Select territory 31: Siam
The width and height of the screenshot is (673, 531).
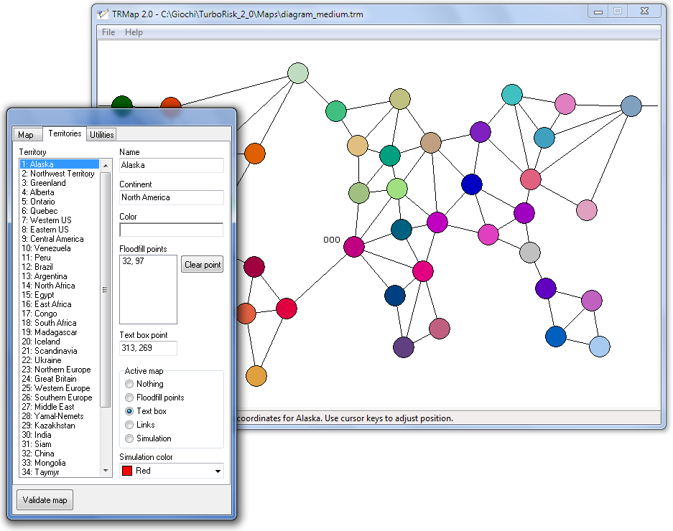point(60,444)
